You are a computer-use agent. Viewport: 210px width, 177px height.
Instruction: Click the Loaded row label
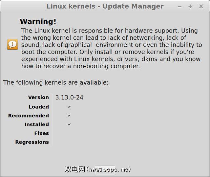[x=39, y=107]
